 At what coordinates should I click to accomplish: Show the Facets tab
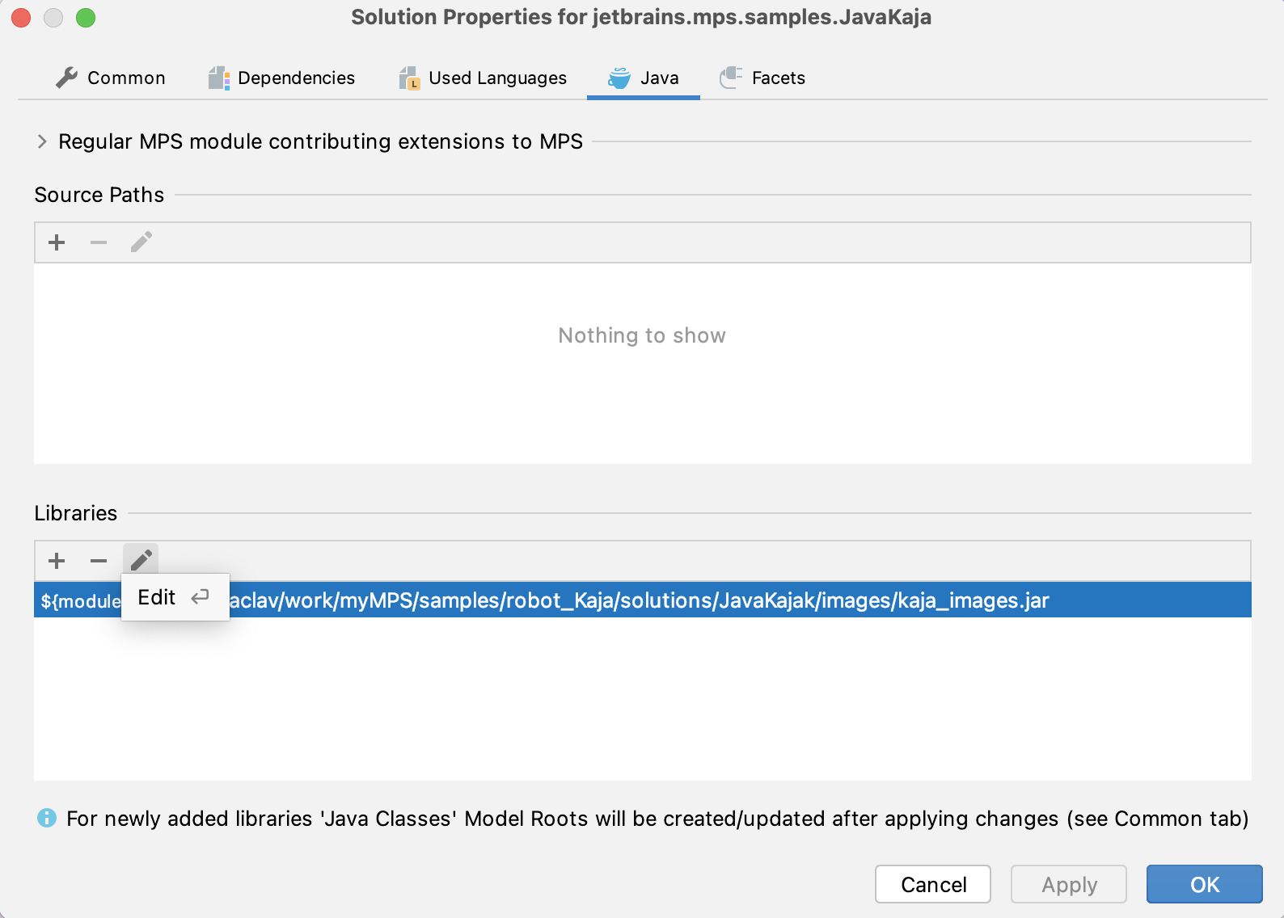tap(762, 78)
